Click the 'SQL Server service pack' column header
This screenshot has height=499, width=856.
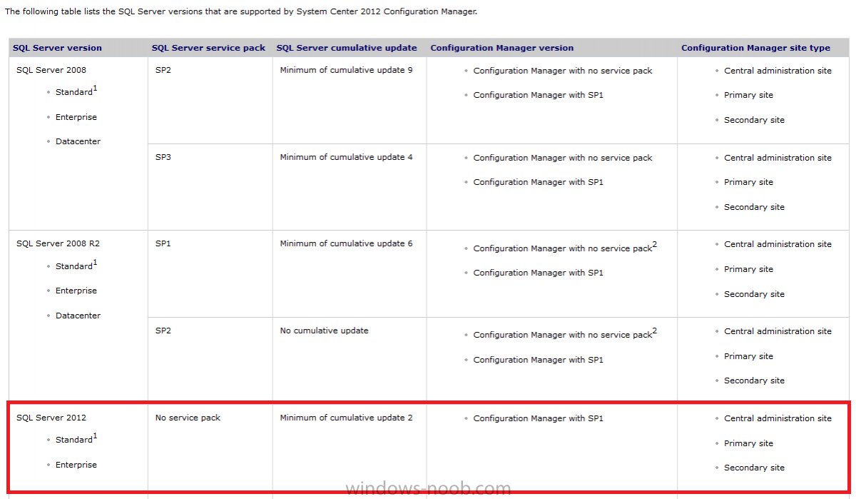[208, 48]
